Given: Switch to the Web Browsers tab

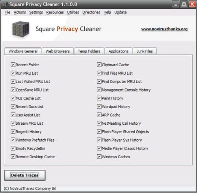Looking at the screenshot, I should click(58, 51).
